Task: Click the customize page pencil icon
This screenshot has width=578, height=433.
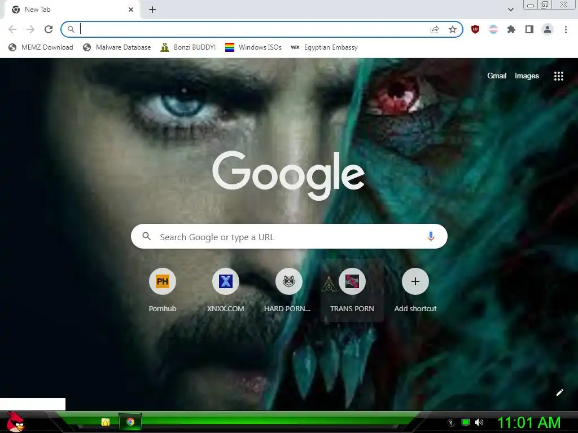Action: point(559,392)
